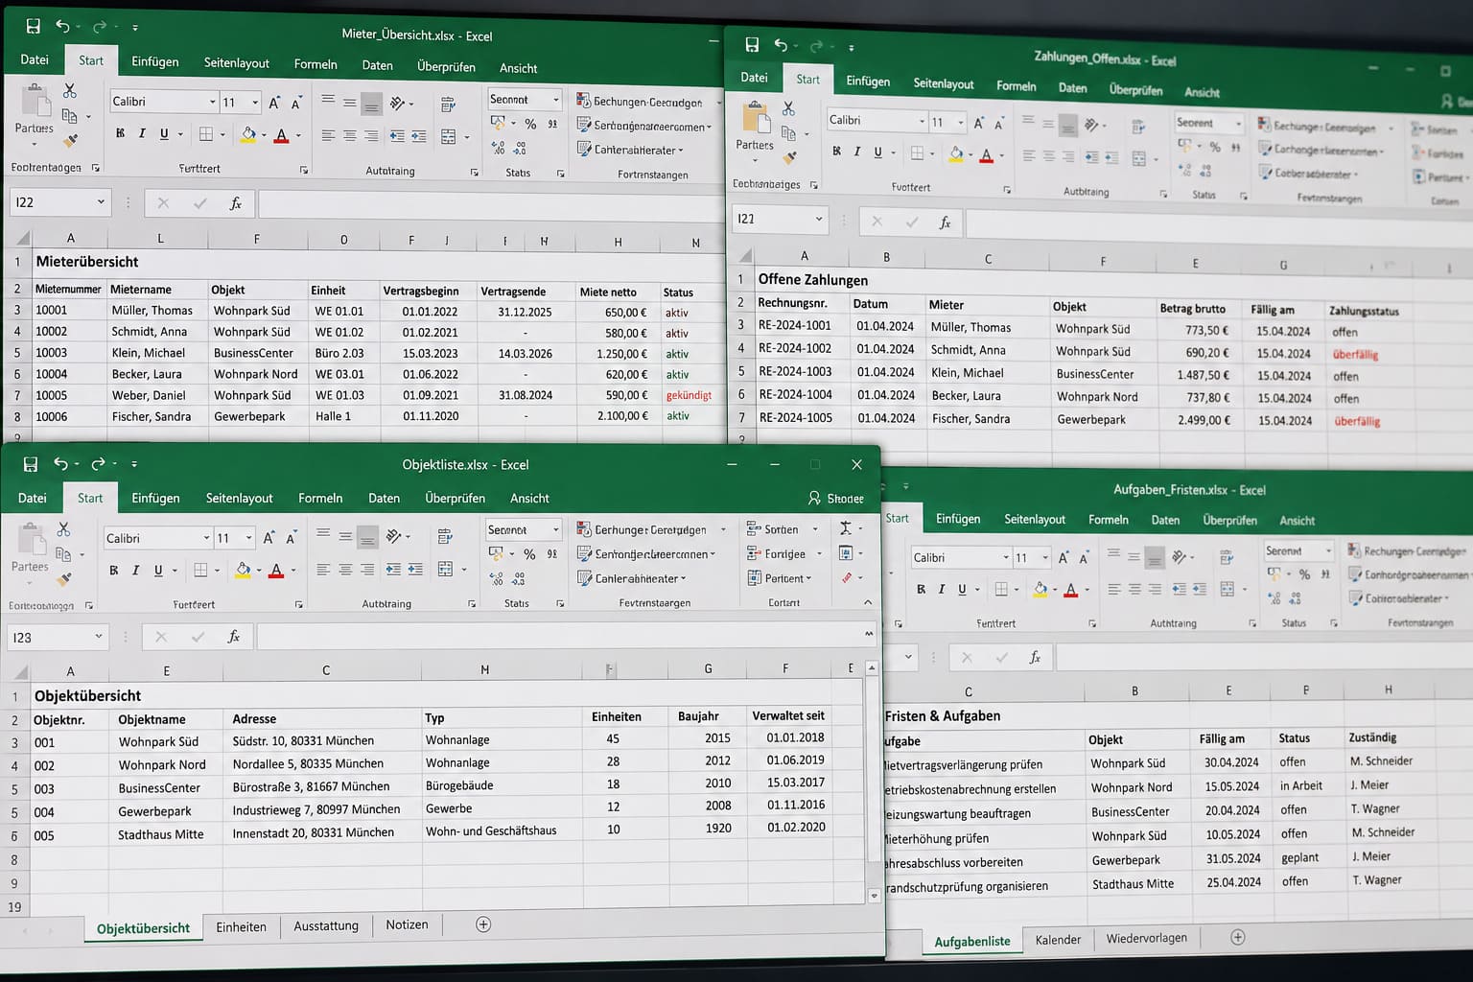Click font color A in Zahlungen_Offen ribbon
Image resolution: width=1473 pixels, height=982 pixels.
[987, 154]
